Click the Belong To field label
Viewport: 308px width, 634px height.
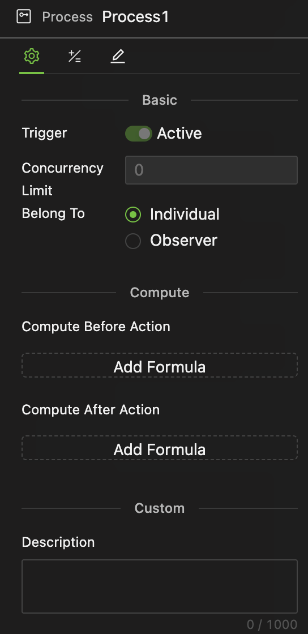[53, 213]
